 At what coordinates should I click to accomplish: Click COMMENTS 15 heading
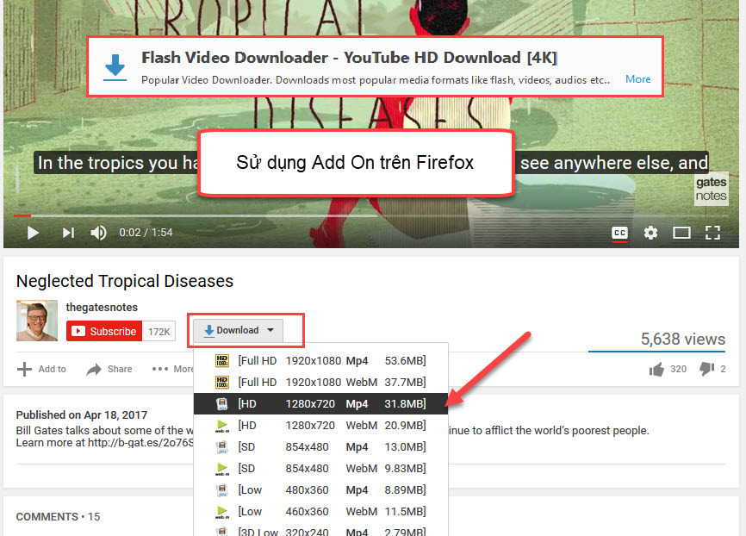tap(58, 516)
